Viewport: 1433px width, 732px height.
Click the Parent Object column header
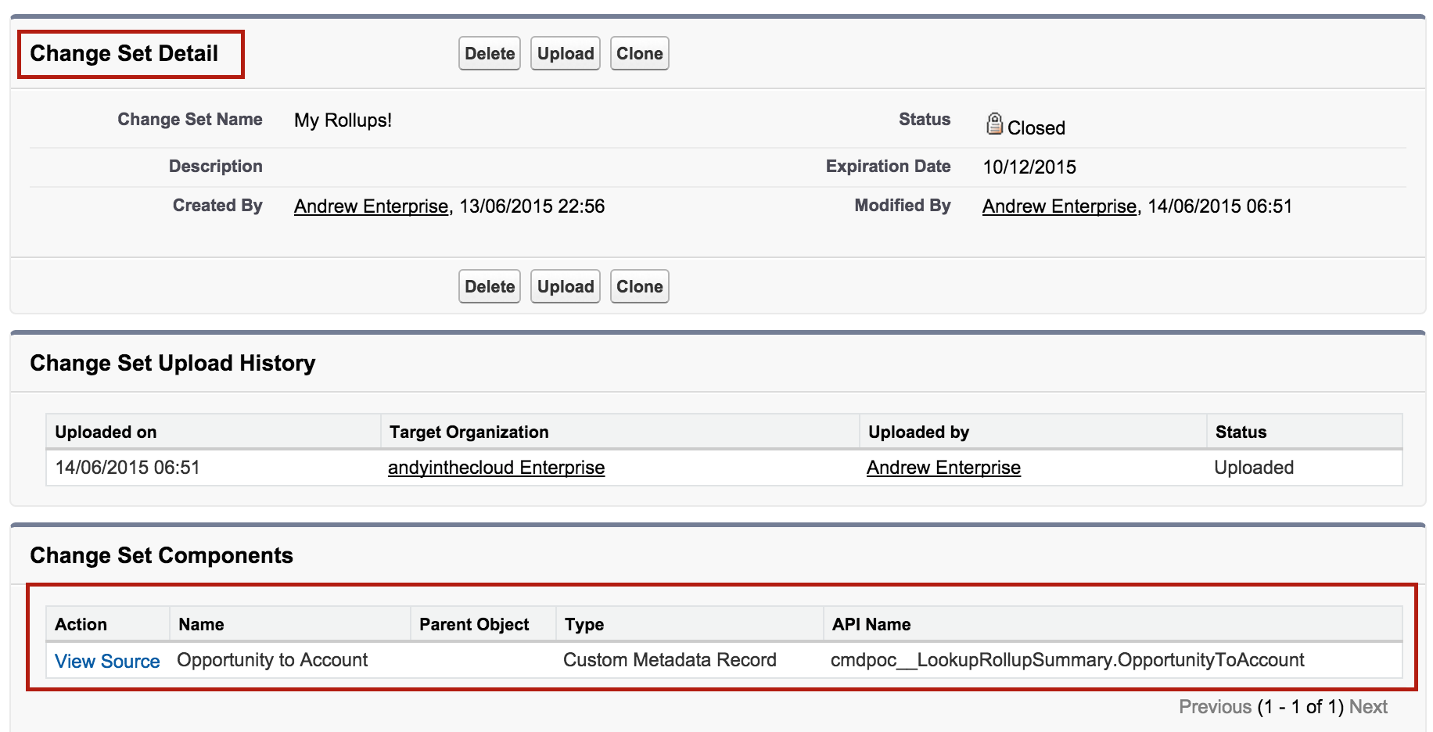(474, 625)
